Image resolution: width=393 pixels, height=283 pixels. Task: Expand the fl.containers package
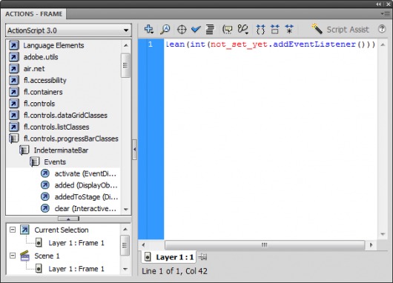(43, 92)
